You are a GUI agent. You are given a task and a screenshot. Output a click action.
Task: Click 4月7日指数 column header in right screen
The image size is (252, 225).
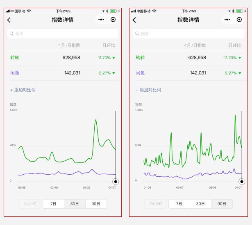coord(195,45)
